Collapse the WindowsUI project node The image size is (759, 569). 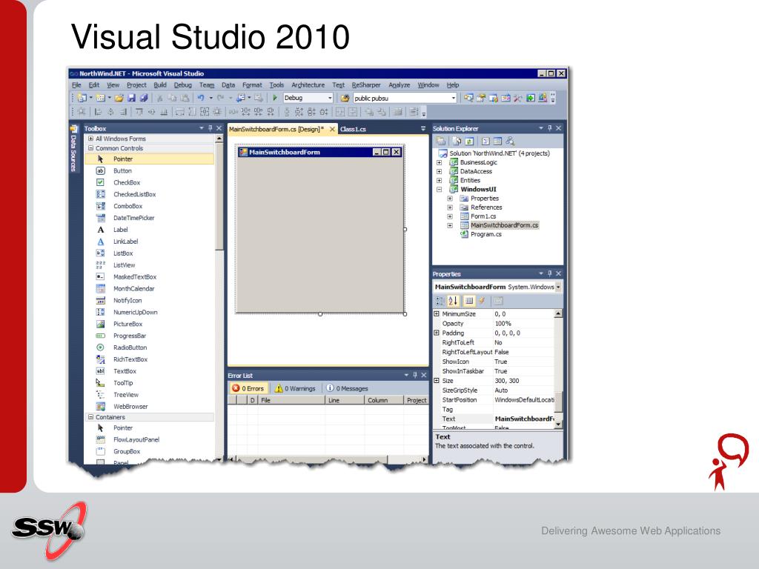tap(439, 189)
